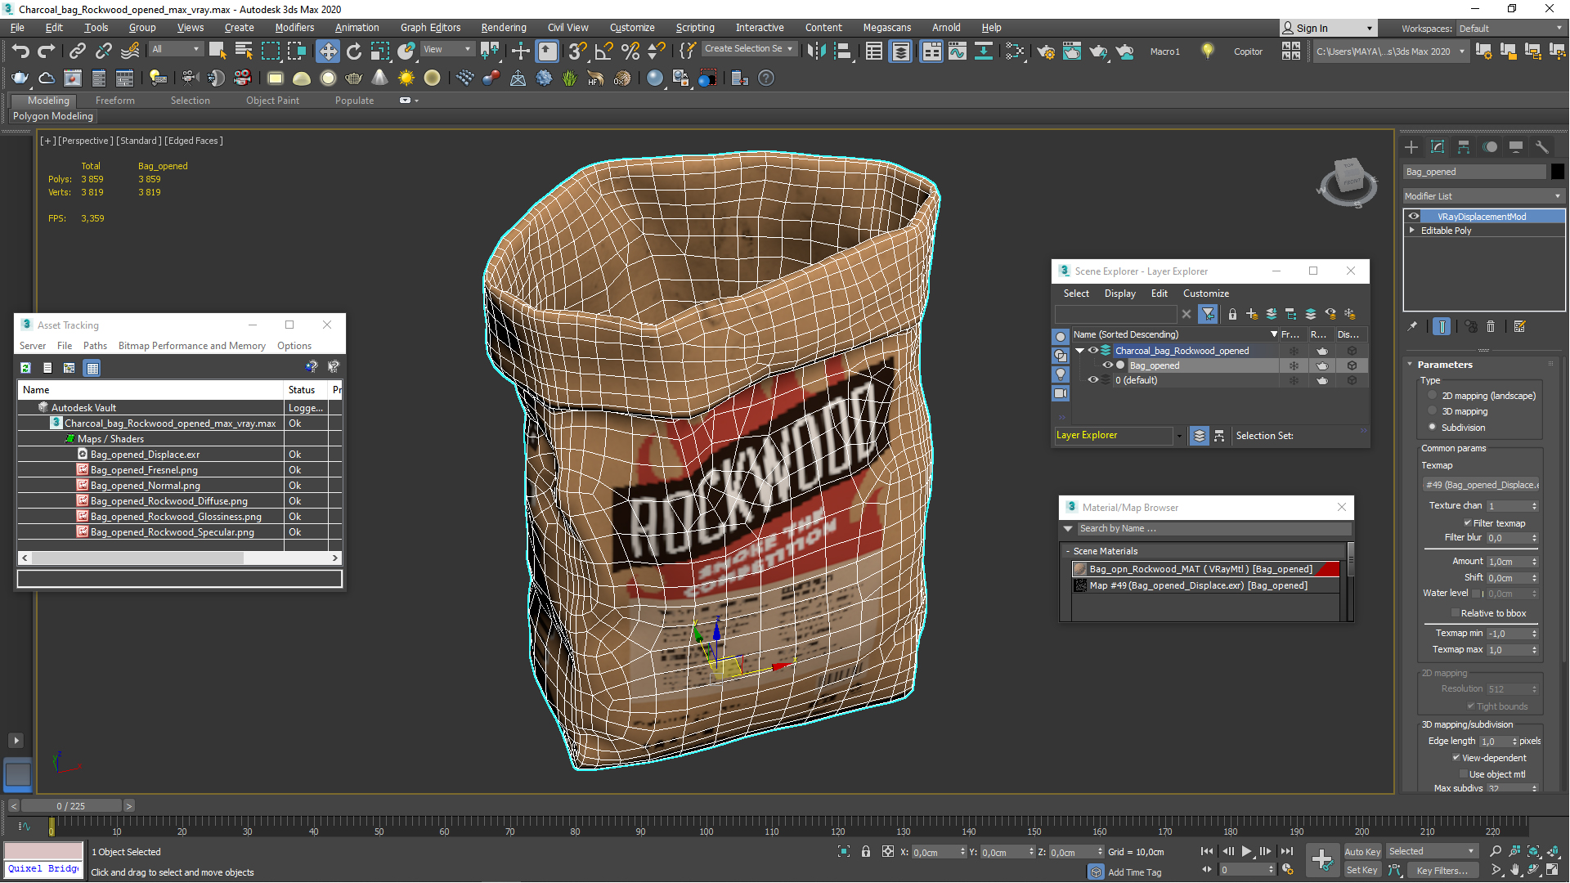This screenshot has height=883, width=1570.
Task: Collapse the Charcoal_bag_Rockwood_opened layer tree
Action: (x=1079, y=351)
